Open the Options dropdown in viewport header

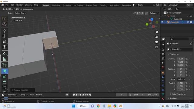(154, 13)
